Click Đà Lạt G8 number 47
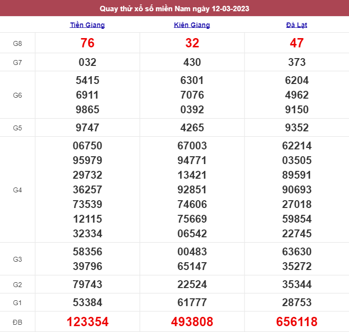This screenshot has height=332, width=349. pyautogui.click(x=297, y=43)
